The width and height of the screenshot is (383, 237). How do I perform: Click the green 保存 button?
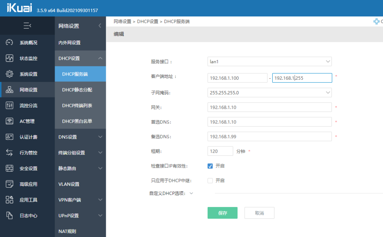coord(222,213)
